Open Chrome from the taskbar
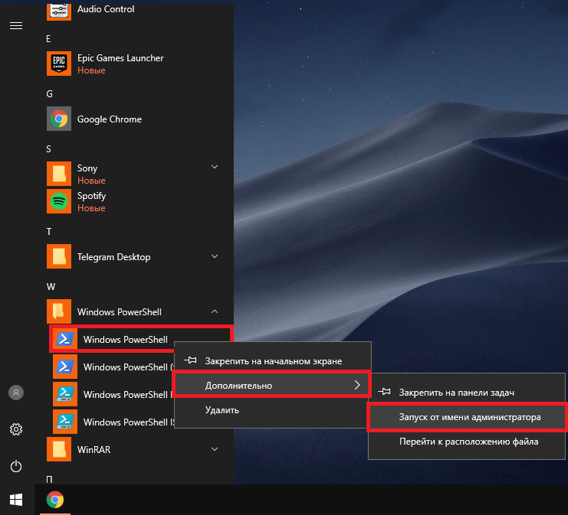This screenshot has height=515, width=568. 55,500
